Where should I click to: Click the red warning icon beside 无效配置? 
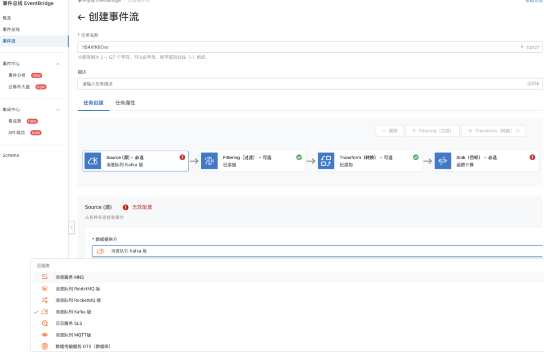tap(125, 207)
